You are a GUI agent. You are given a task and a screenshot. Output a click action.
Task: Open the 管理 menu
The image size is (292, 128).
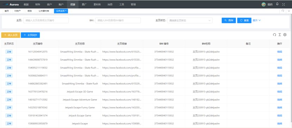coord(133,5)
